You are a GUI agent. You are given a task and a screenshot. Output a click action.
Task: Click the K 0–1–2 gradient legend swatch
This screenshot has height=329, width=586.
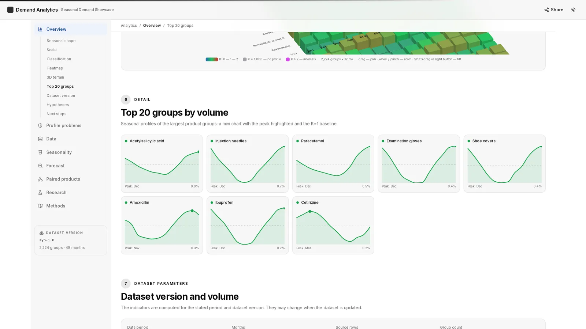[212, 59]
